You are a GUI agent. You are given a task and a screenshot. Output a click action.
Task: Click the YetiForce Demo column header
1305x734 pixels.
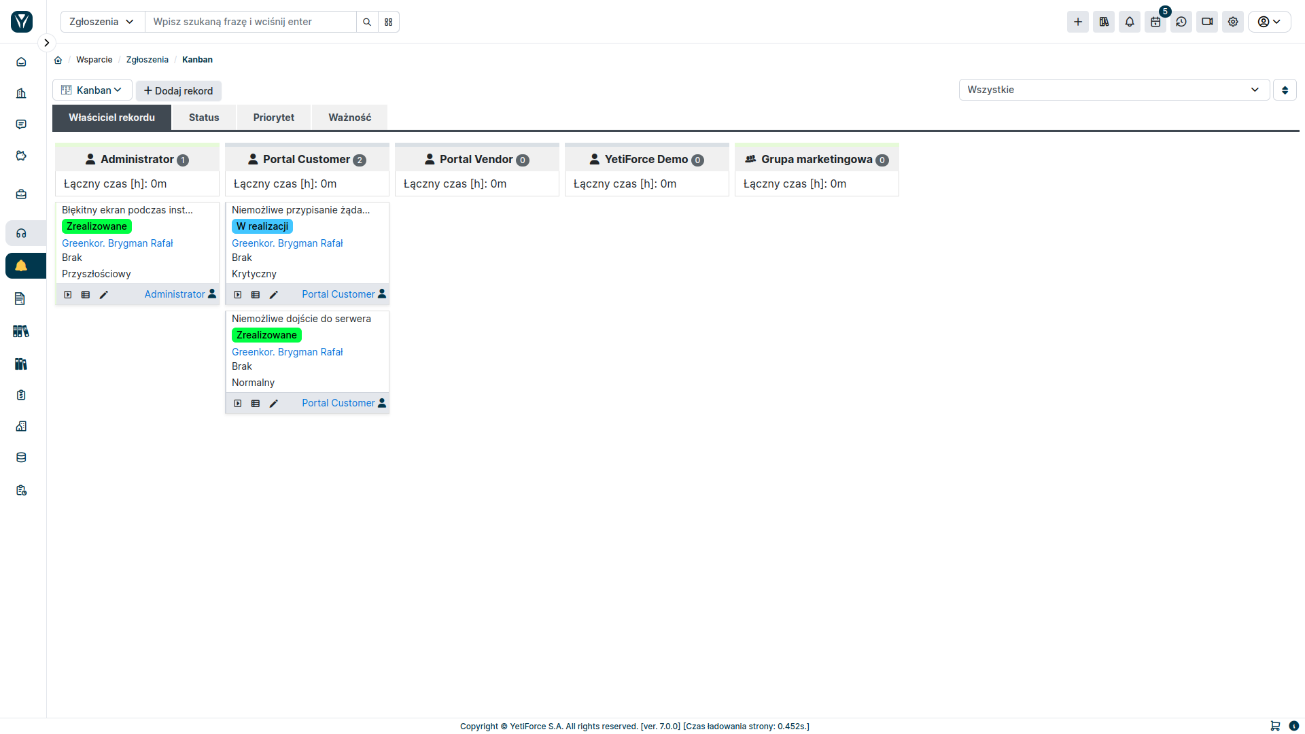646,159
